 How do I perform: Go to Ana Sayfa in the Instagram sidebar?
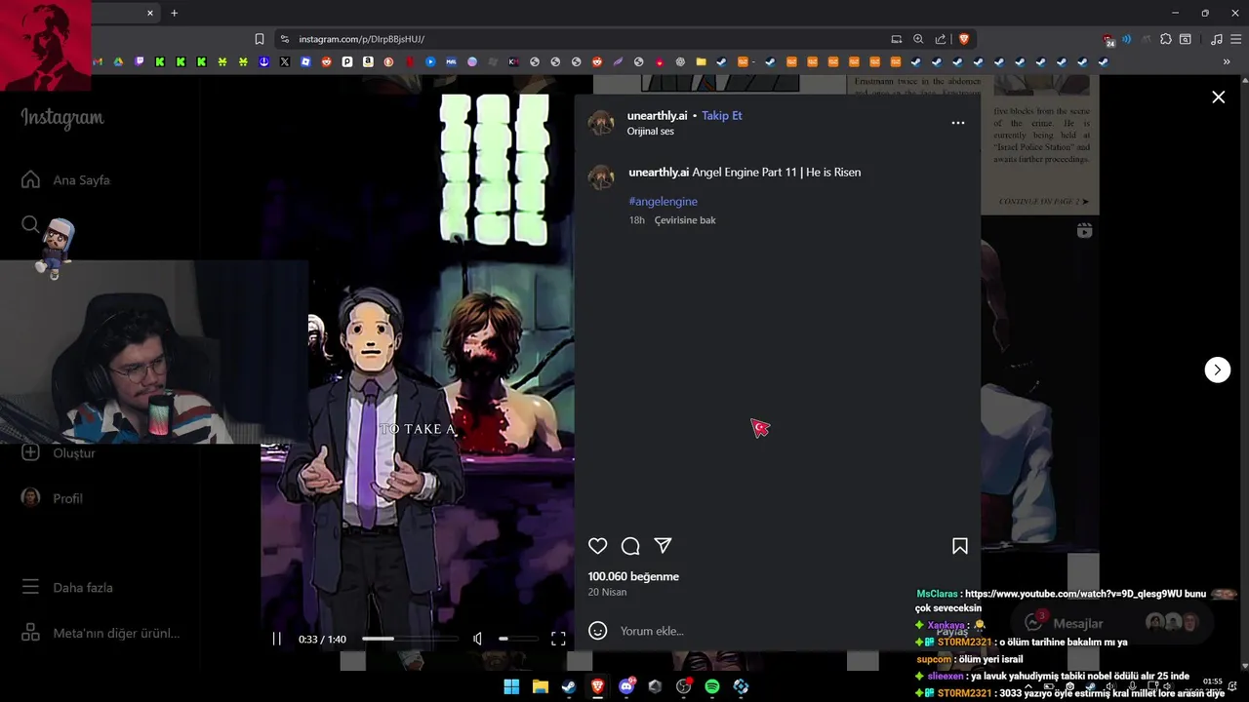pyautogui.click(x=66, y=179)
